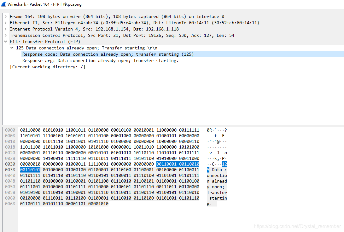Screen dimensions: 344x232
Task: Click ASCII text 'onnectio' in bytes pane
Action: [x=217, y=175]
